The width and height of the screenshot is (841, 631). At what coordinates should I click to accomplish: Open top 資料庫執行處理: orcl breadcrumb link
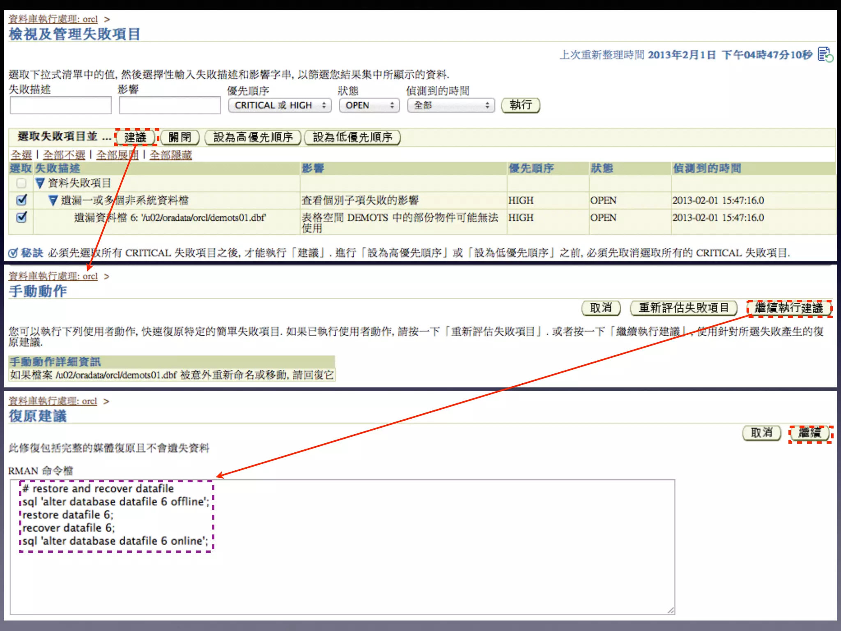[x=53, y=19]
